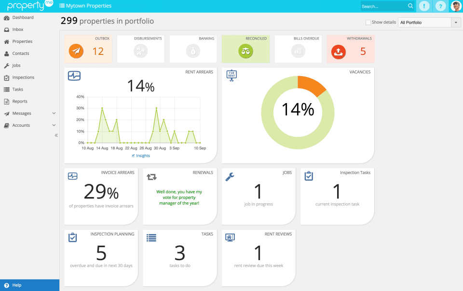The width and height of the screenshot is (463, 291).
Task: Switch to the Properties sidebar section
Action: pyautogui.click(x=22, y=41)
